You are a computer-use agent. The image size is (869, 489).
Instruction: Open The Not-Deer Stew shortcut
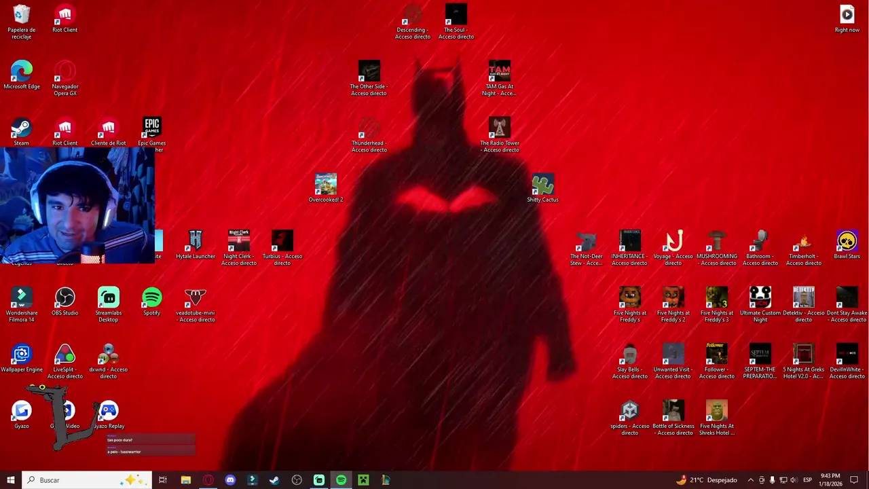[587, 249]
